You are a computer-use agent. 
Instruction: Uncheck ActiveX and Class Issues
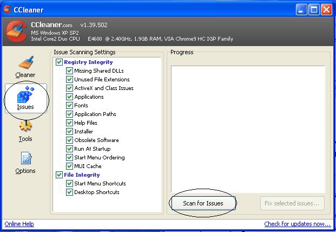tap(69, 88)
